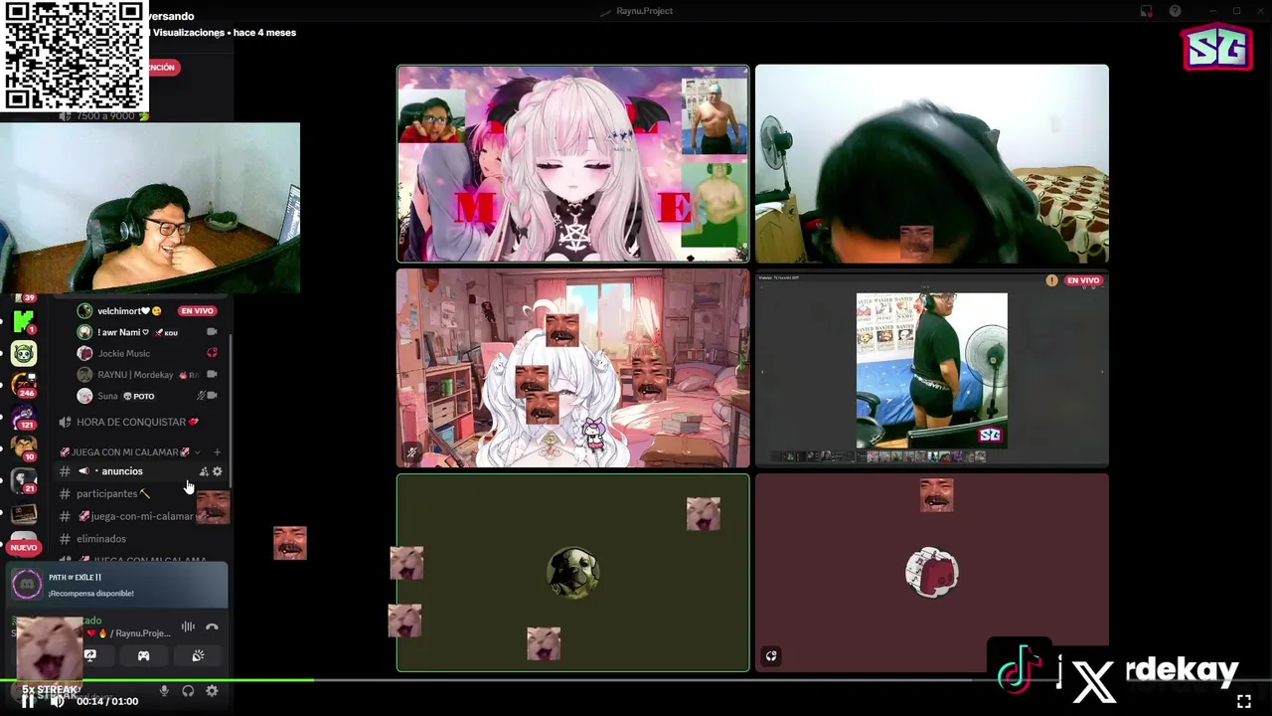
Task: Enter fullscreen from the video player corner
Action: click(x=1243, y=701)
